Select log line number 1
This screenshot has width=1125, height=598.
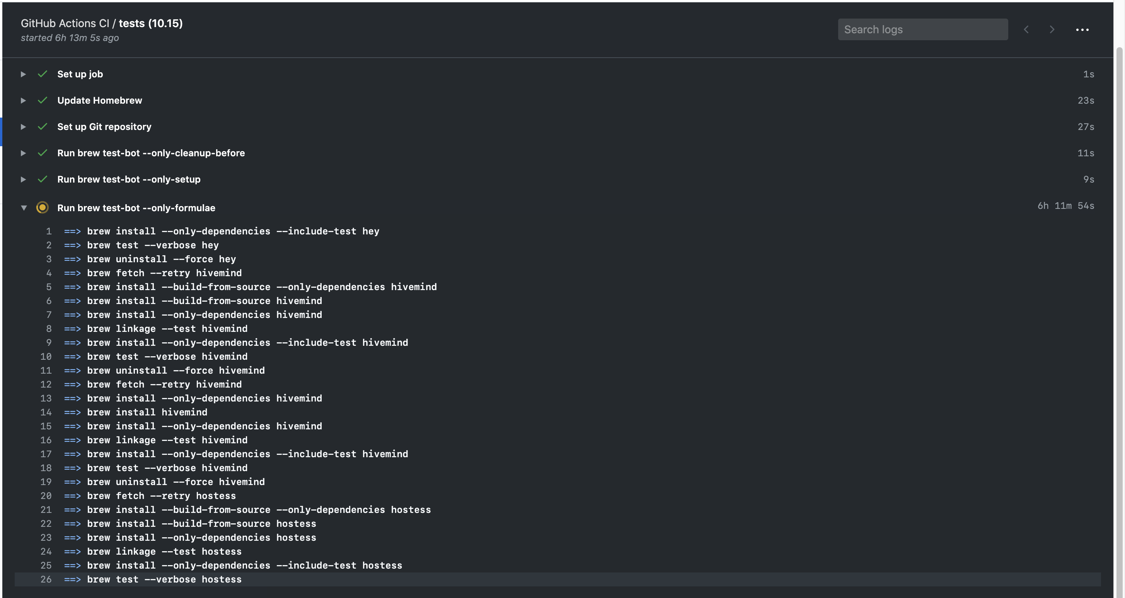click(49, 231)
